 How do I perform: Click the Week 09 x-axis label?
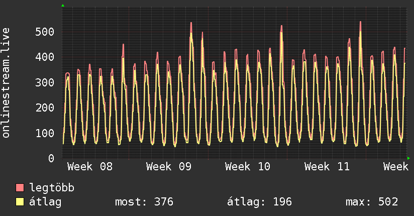click(x=169, y=167)
